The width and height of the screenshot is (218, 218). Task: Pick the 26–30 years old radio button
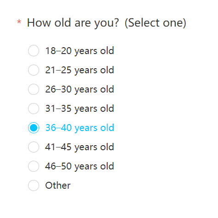coord(34,89)
